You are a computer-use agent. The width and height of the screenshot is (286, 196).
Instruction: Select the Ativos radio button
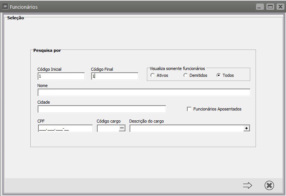153,75
